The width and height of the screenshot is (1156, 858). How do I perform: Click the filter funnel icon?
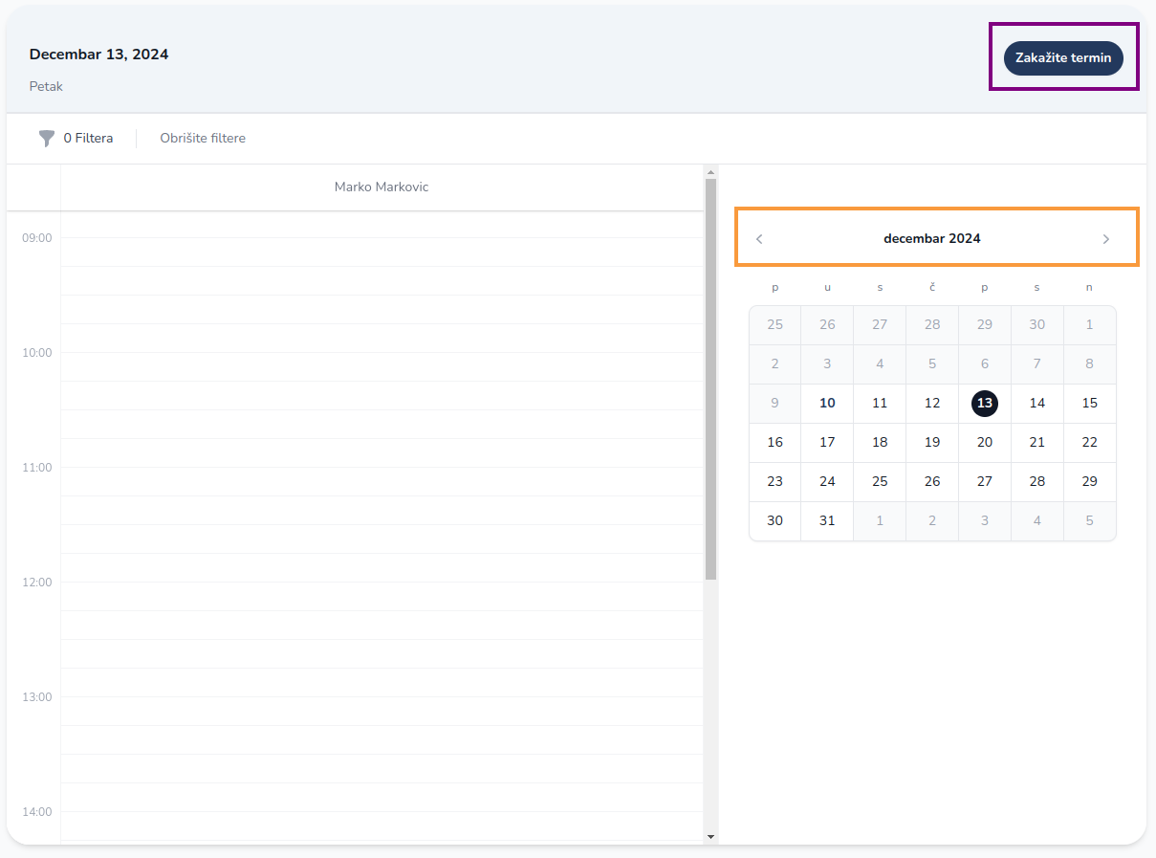(x=46, y=139)
